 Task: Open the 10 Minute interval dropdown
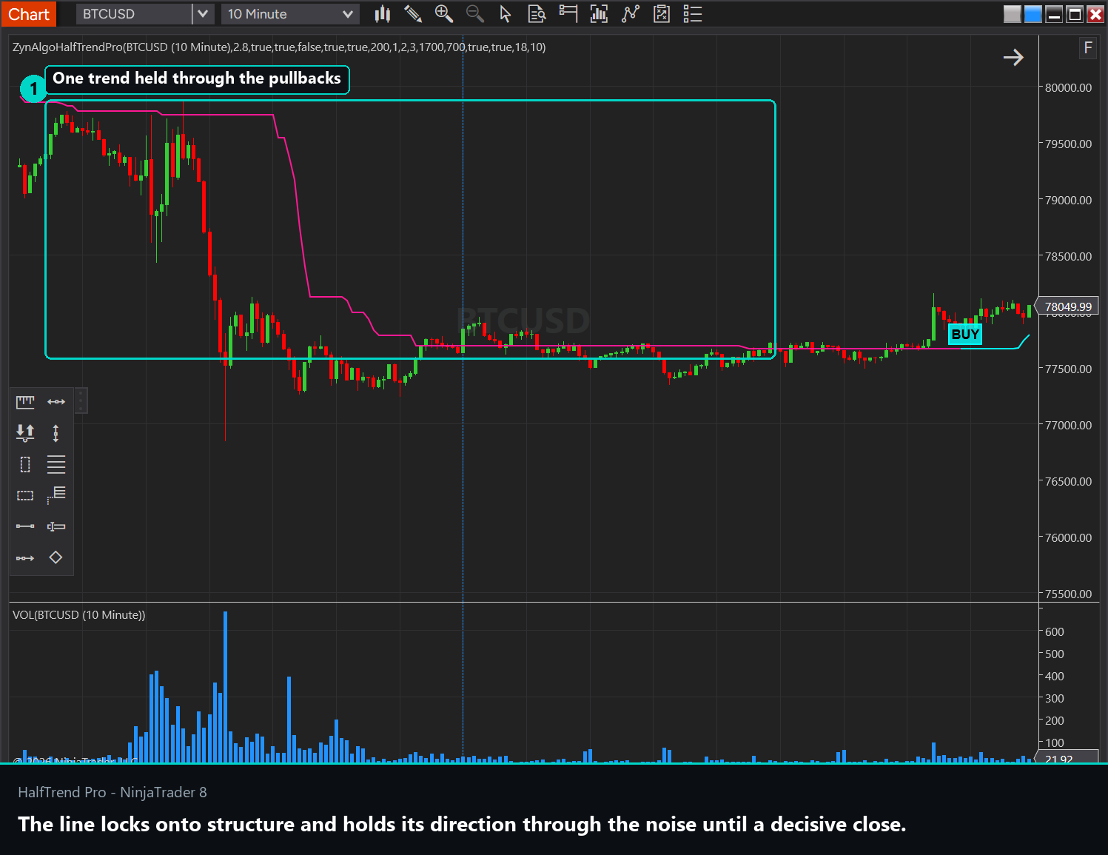click(x=290, y=14)
